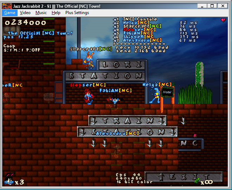Image resolution: width=232 pixels, height=190 pixels.
Task: Click the Alexandru[NC] name tag on sign
Action: 117,133
